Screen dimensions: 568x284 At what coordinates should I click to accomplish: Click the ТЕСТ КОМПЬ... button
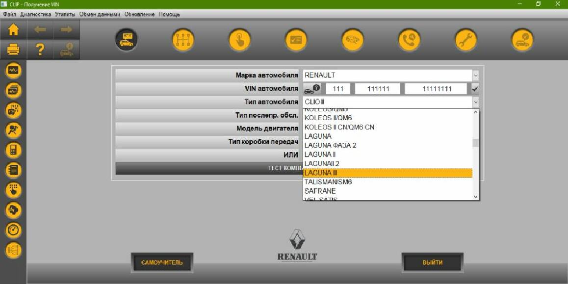click(209, 168)
